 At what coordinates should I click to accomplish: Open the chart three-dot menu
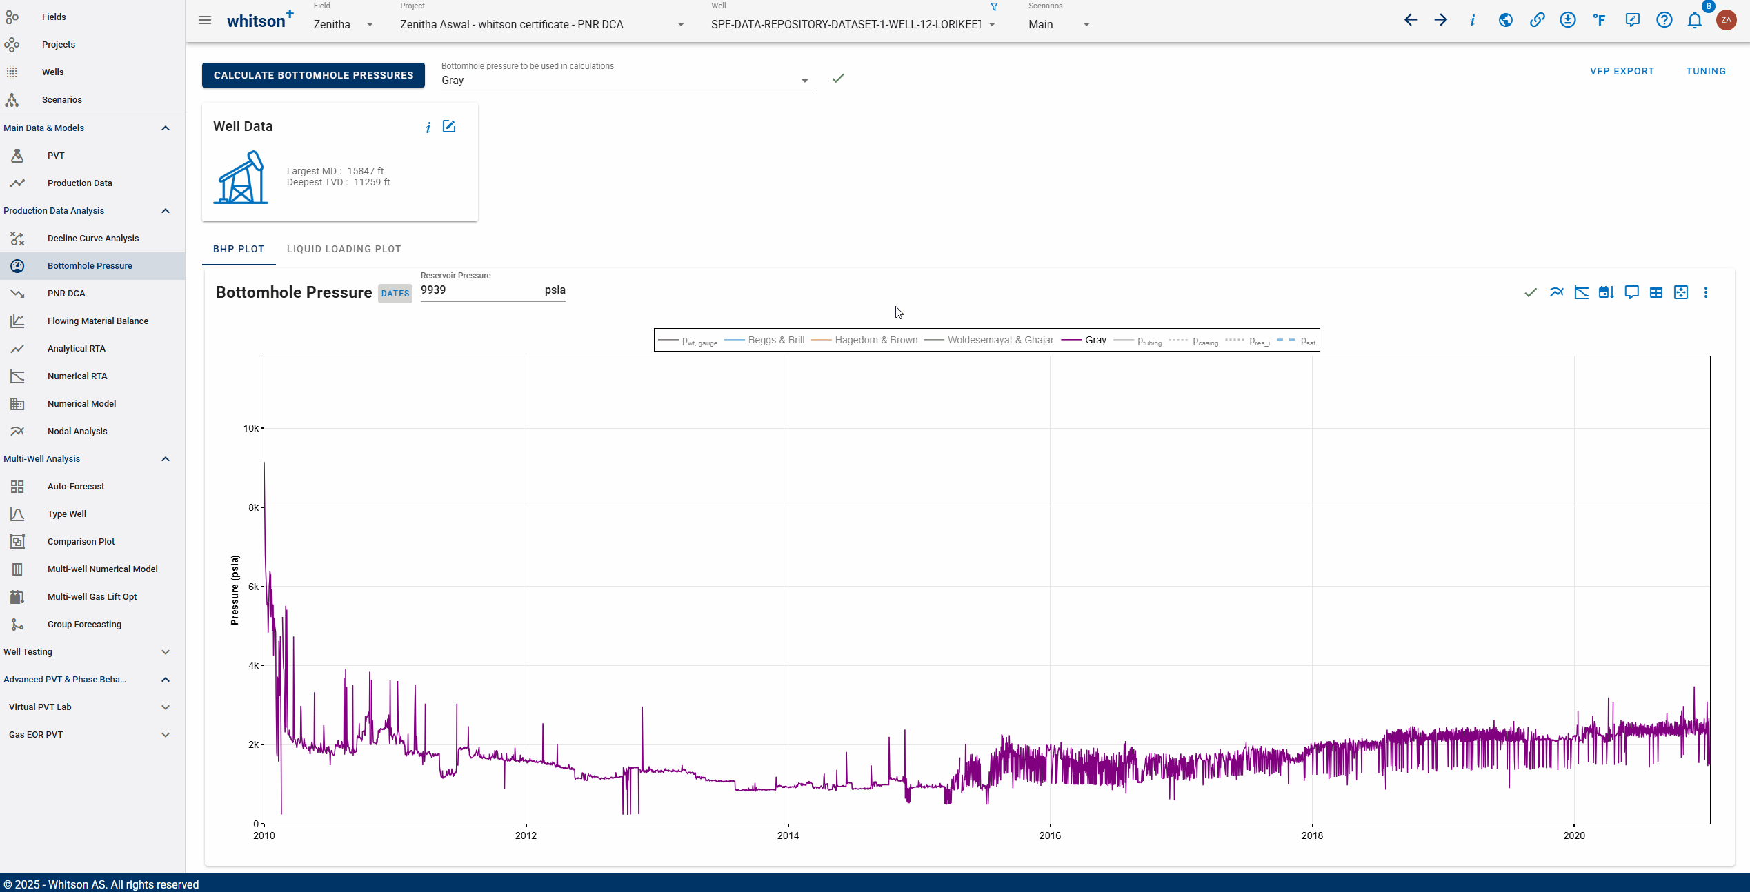point(1706,292)
